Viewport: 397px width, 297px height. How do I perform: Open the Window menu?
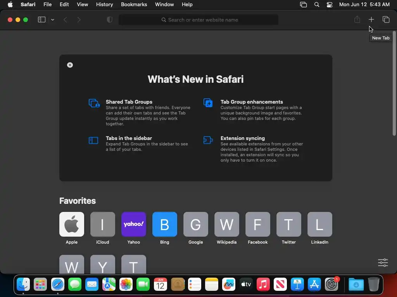(164, 5)
